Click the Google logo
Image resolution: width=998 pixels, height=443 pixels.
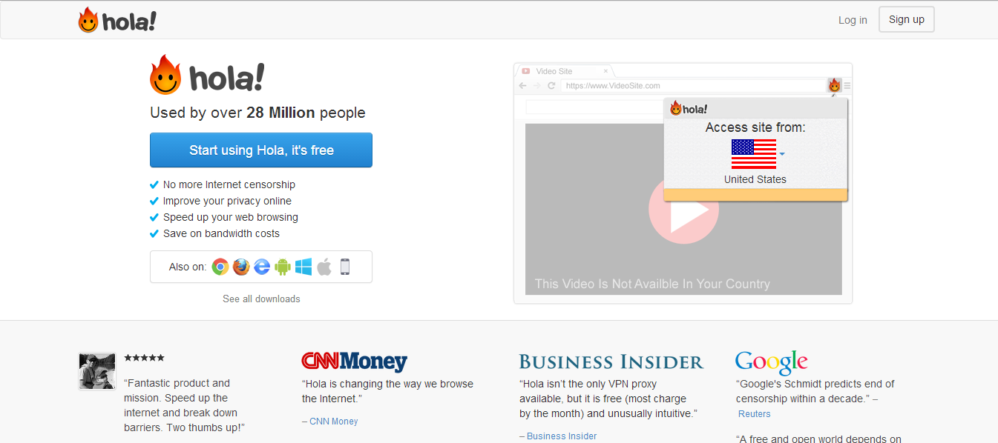point(772,363)
